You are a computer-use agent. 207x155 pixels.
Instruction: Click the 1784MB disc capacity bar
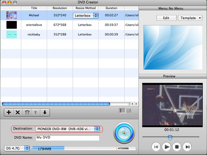(x=48, y=149)
